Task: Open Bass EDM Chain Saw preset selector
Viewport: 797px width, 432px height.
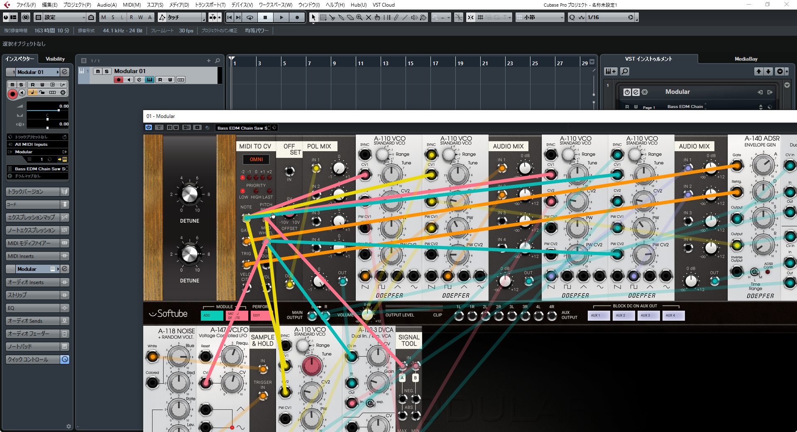Action: [x=243, y=128]
